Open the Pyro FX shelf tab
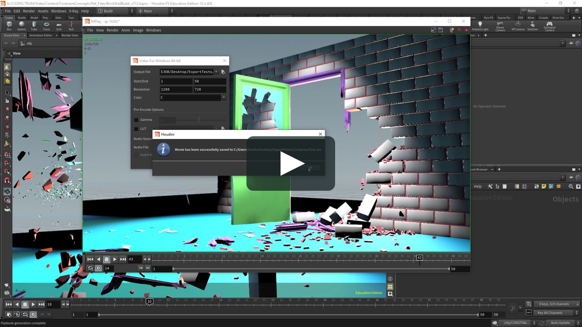 pyautogui.click(x=488, y=18)
